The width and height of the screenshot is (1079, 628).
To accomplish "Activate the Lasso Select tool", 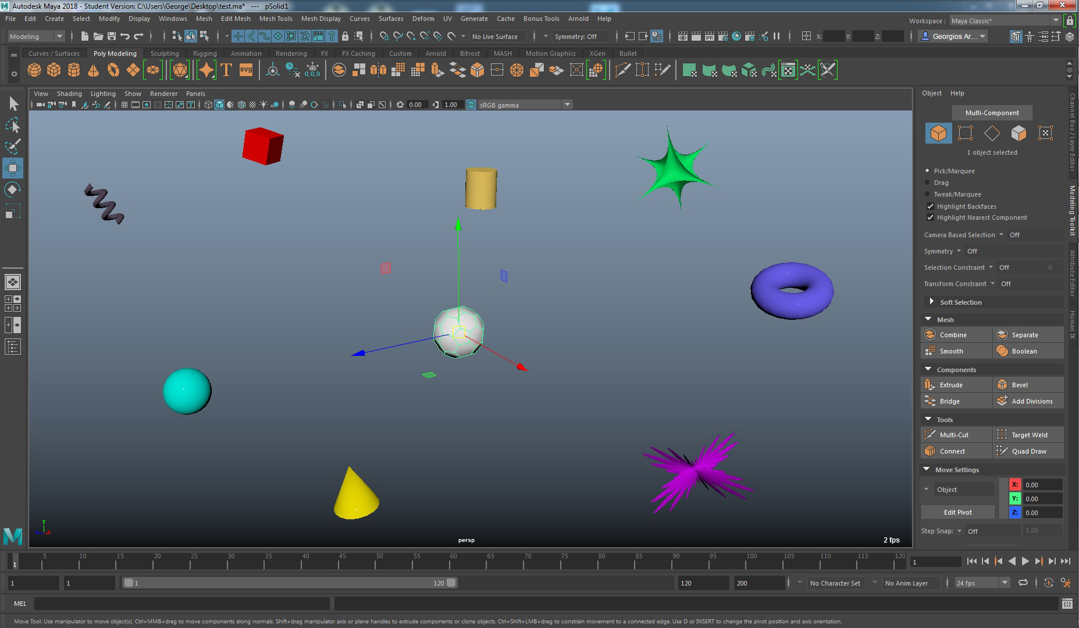I will tap(13, 126).
